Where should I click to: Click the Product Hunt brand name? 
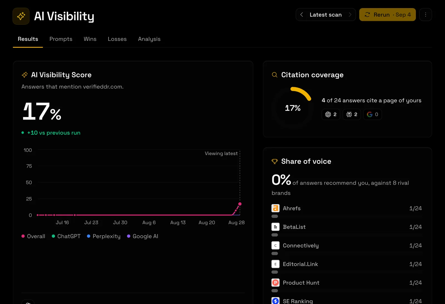(301, 283)
